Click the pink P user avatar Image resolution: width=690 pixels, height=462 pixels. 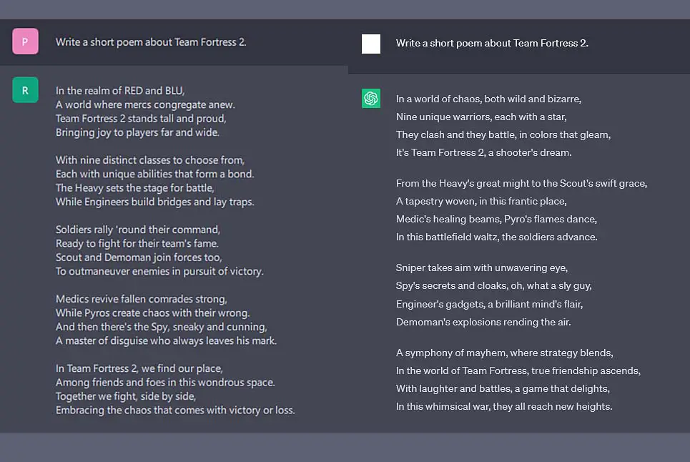[26, 41]
